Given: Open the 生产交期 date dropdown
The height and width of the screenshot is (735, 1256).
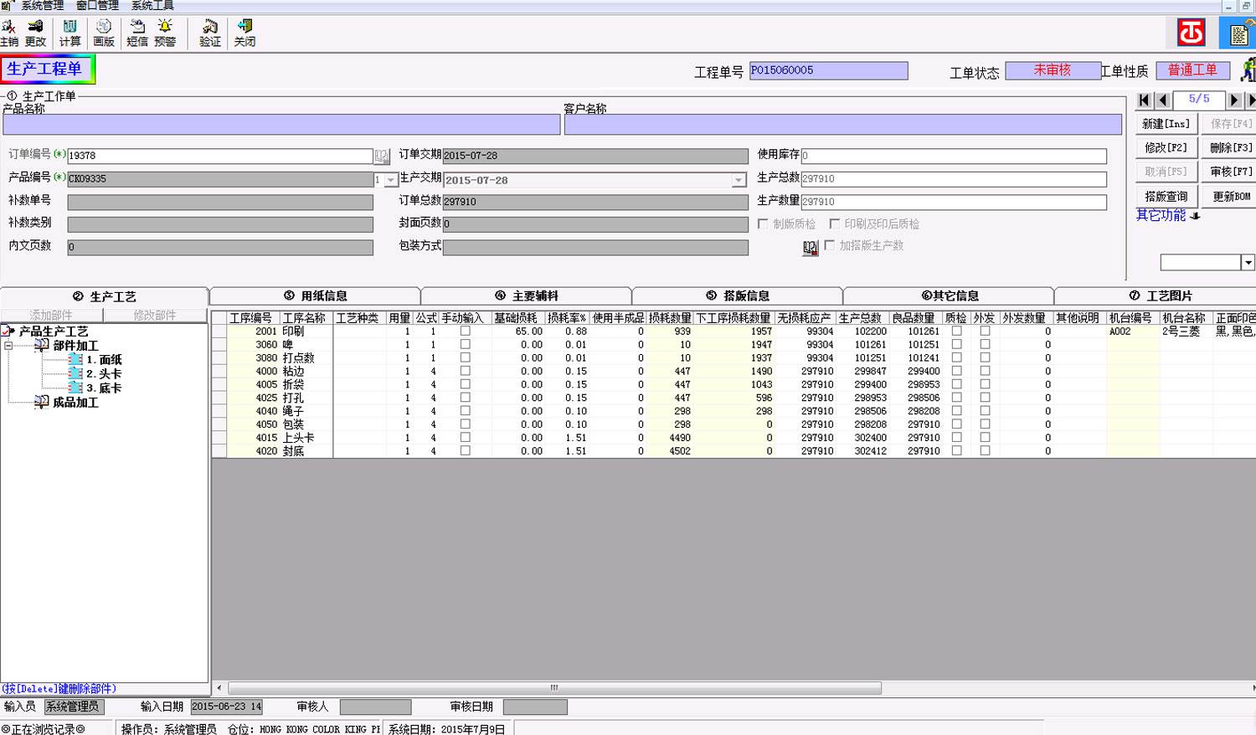Looking at the screenshot, I should pos(739,180).
